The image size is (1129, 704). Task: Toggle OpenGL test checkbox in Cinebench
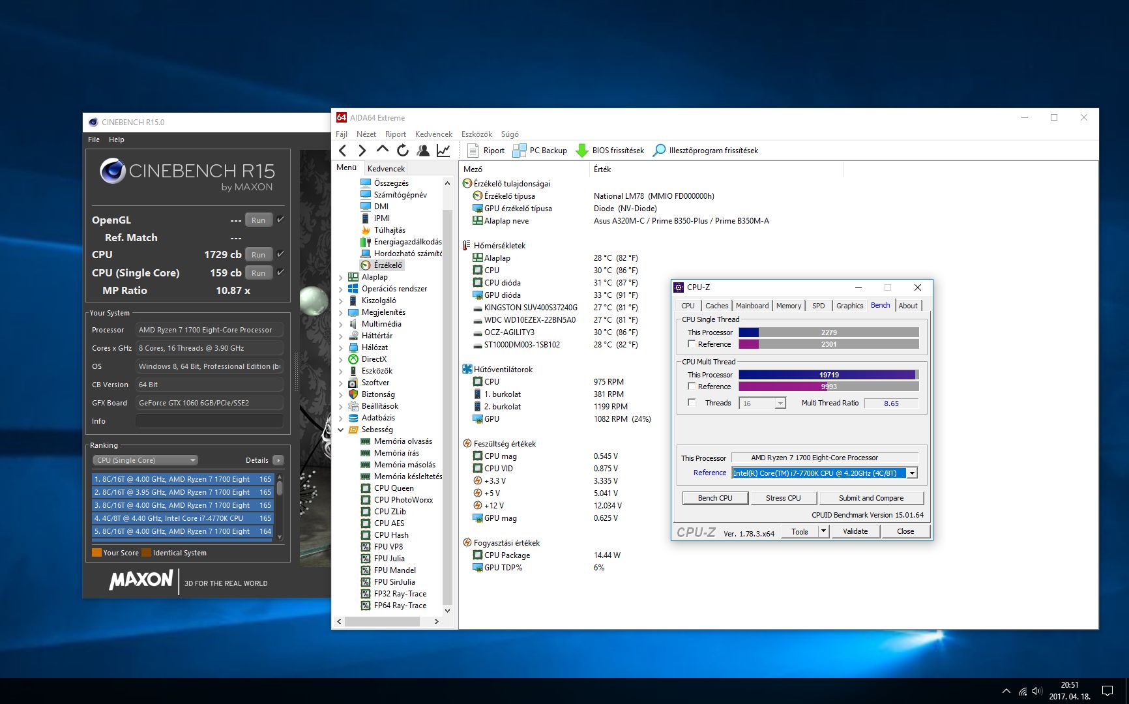pyautogui.click(x=280, y=220)
